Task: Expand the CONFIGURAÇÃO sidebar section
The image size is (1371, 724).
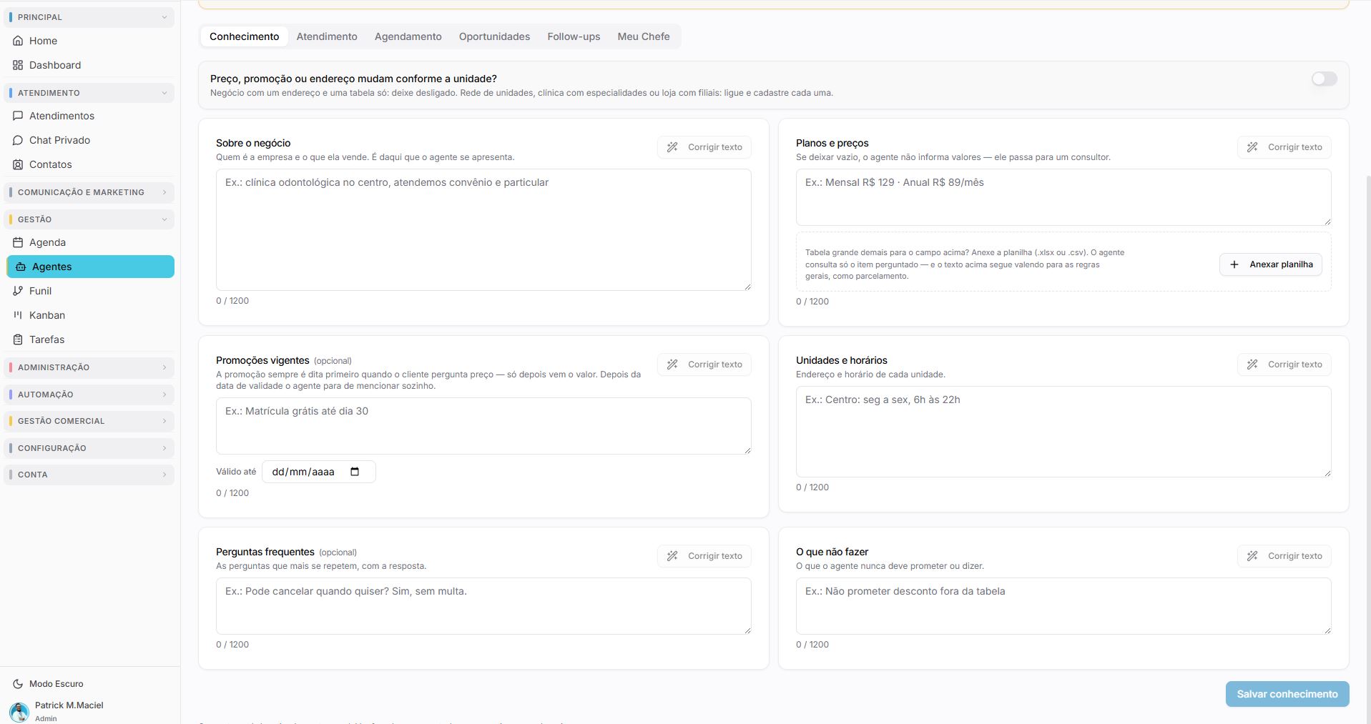Action: pos(90,448)
